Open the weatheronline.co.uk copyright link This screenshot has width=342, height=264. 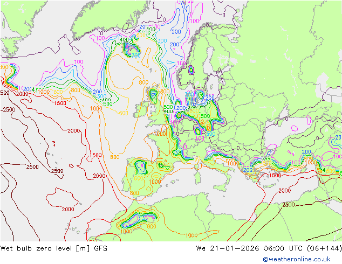point(297,259)
